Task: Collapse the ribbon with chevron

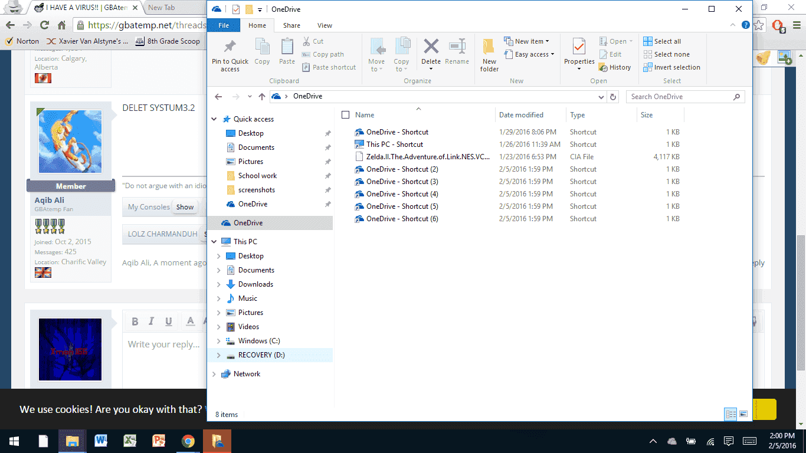Action: pos(734,25)
